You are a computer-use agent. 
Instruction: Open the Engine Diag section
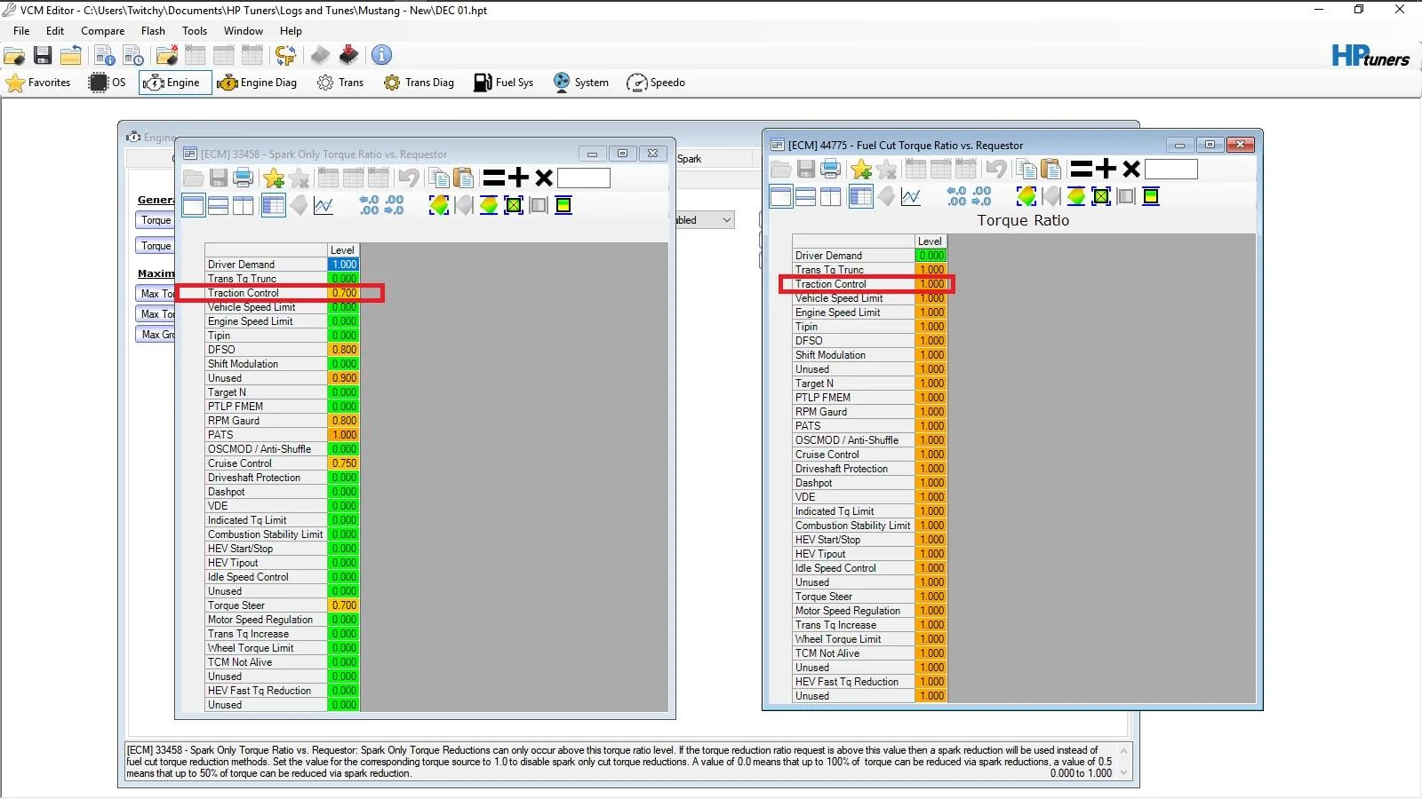click(257, 83)
